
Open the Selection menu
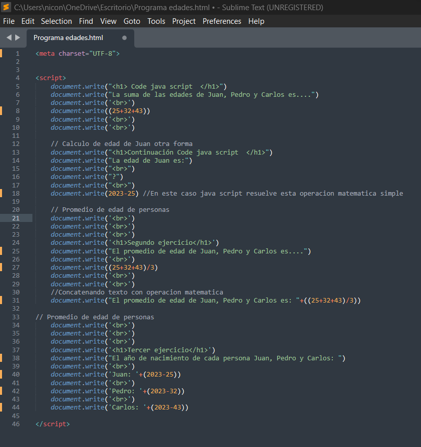pos(56,21)
